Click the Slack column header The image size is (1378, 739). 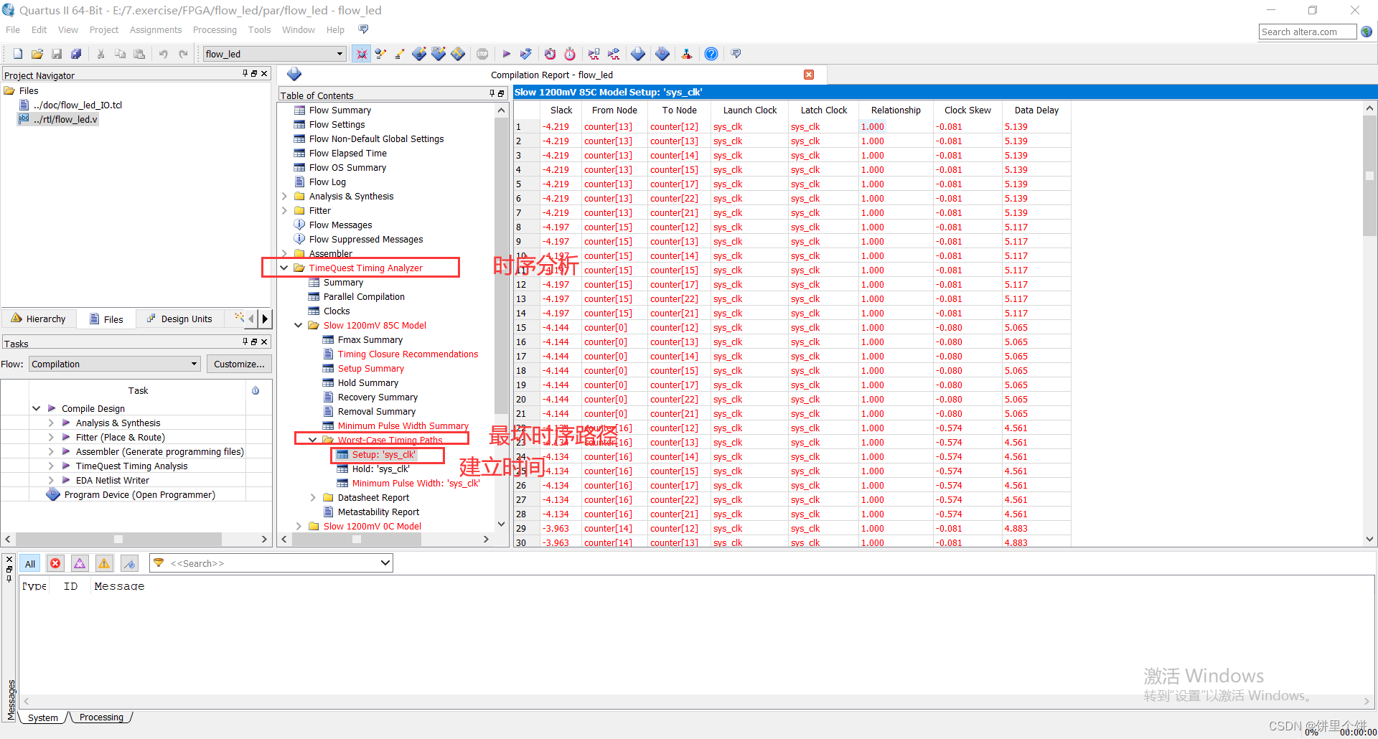click(561, 110)
